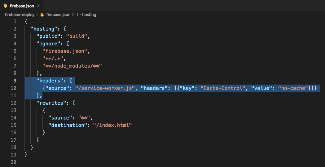Place cursor on the "no-cache" value

293,88
